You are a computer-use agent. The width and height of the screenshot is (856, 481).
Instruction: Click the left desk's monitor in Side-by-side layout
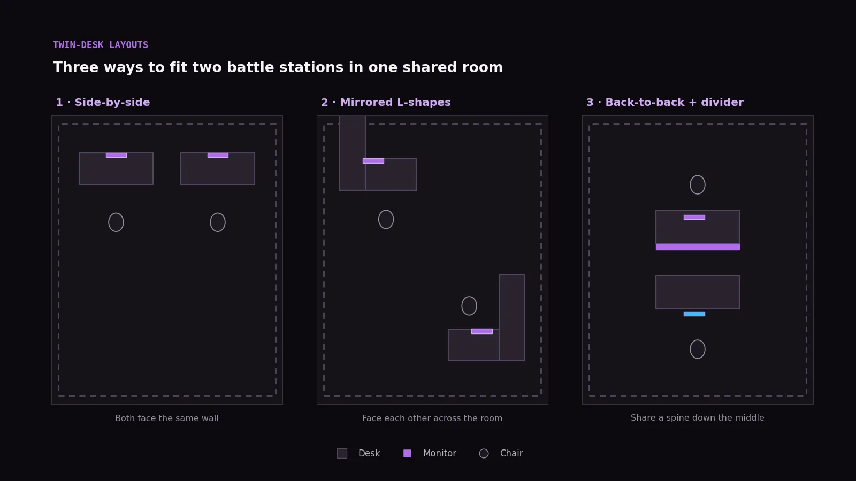116,155
